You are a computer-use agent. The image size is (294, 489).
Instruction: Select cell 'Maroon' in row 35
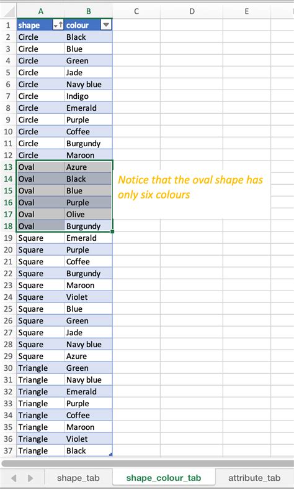tap(89, 427)
